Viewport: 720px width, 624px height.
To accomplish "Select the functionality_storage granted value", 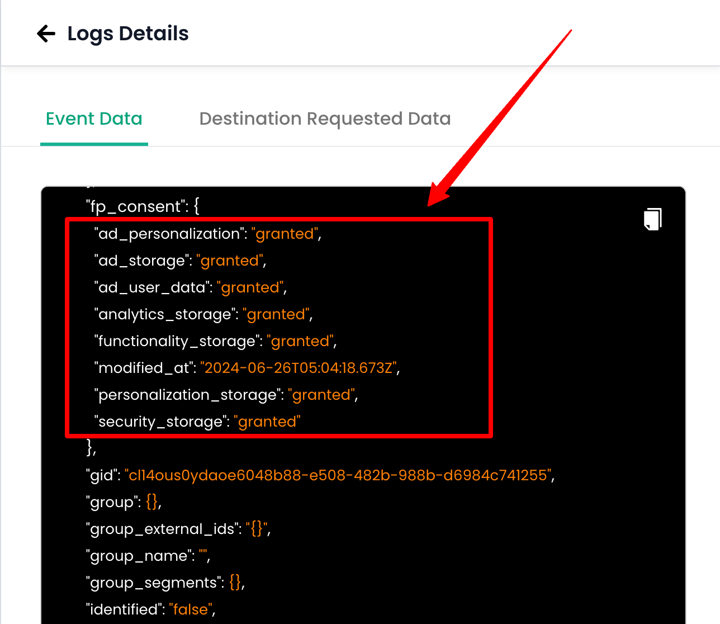I will 300,341.
